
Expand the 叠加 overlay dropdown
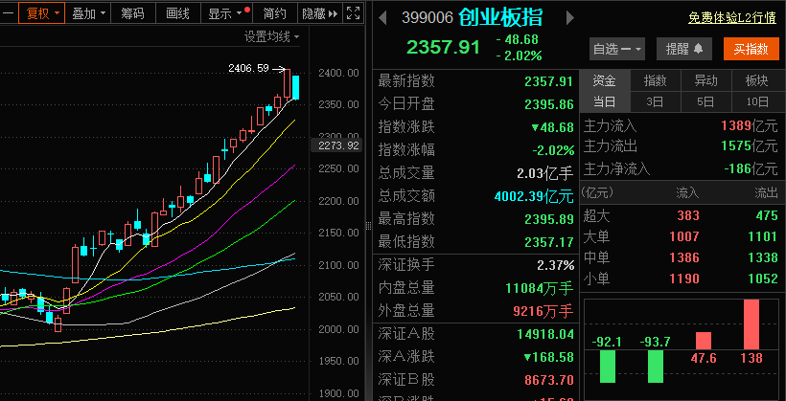pyautogui.click(x=88, y=13)
